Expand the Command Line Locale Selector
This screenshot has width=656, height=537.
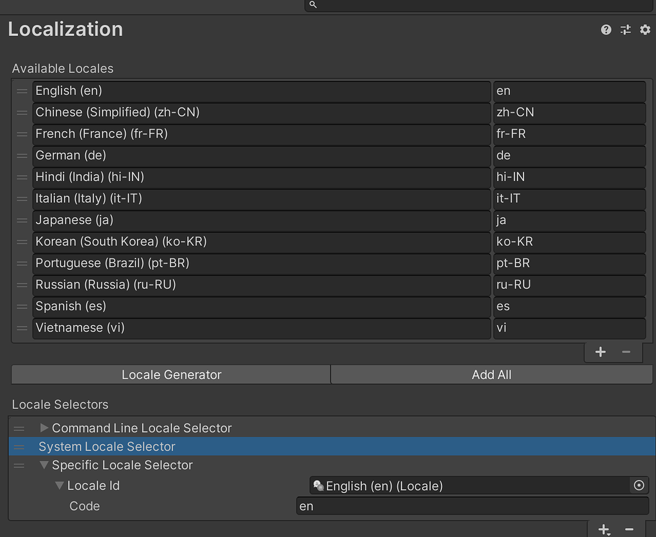coord(44,428)
